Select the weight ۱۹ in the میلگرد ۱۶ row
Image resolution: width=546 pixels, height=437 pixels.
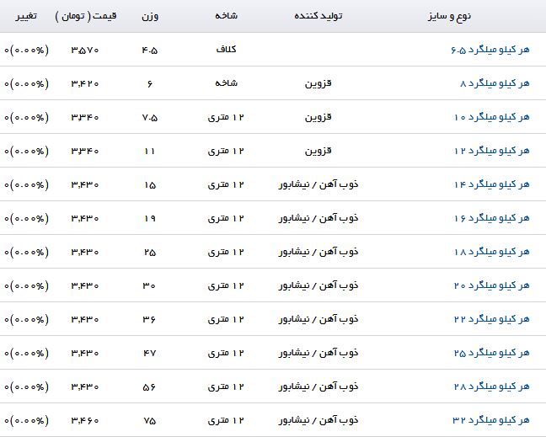point(150,219)
